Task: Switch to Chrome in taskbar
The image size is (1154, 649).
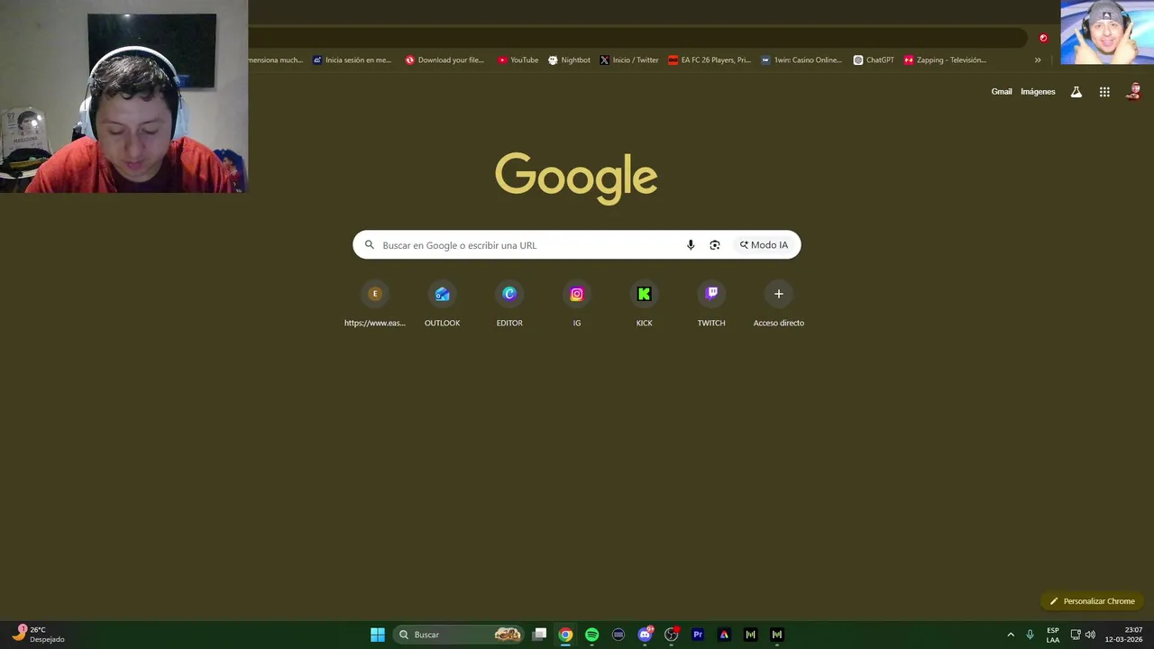Action: (x=565, y=635)
